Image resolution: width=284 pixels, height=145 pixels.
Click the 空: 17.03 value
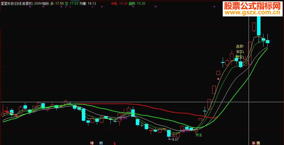tap(72, 4)
